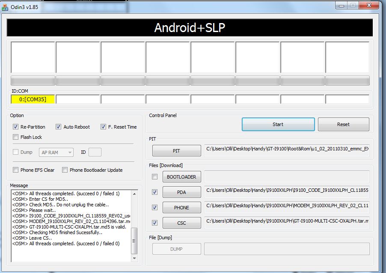The width and height of the screenshot is (386, 273).
Task: Select a PDA file
Action: point(182,192)
